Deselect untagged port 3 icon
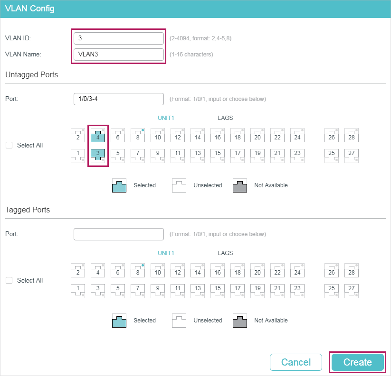The height and width of the screenshot is (376, 391). point(98,156)
